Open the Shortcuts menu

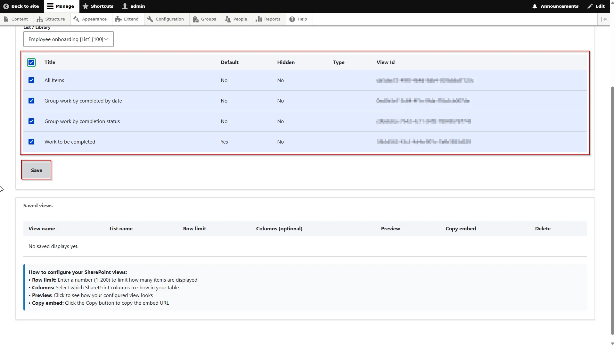click(x=98, y=6)
